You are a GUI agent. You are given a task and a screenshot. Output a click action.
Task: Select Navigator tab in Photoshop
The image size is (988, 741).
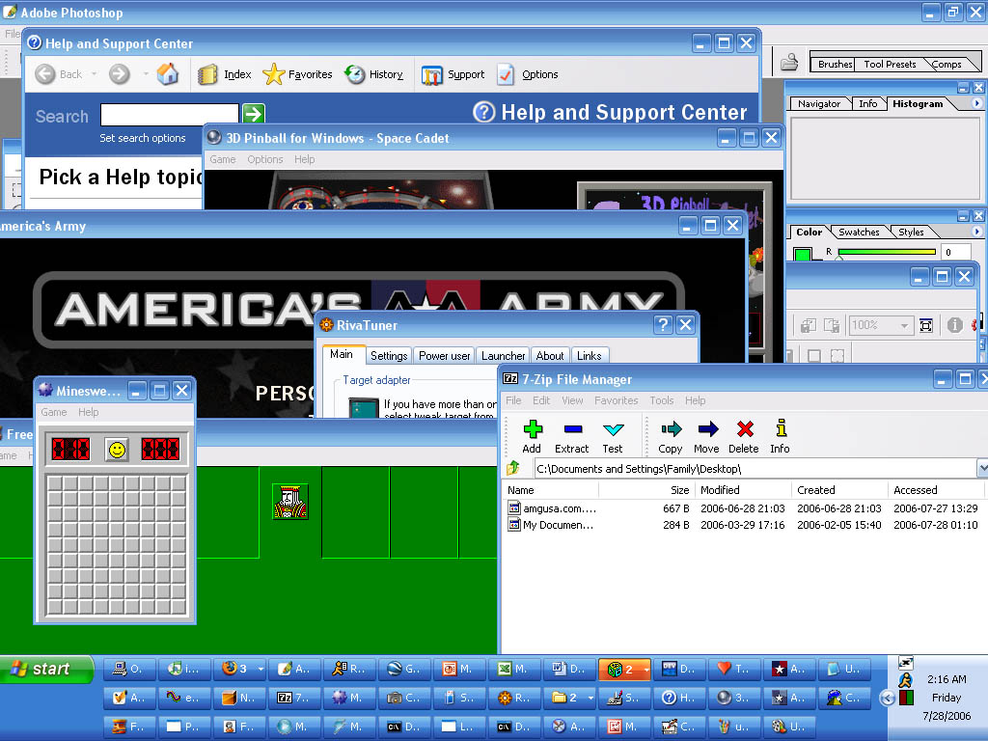pyautogui.click(x=818, y=103)
